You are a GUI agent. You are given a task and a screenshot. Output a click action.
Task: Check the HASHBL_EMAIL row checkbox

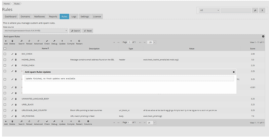pyautogui.click(x=5, y=60)
